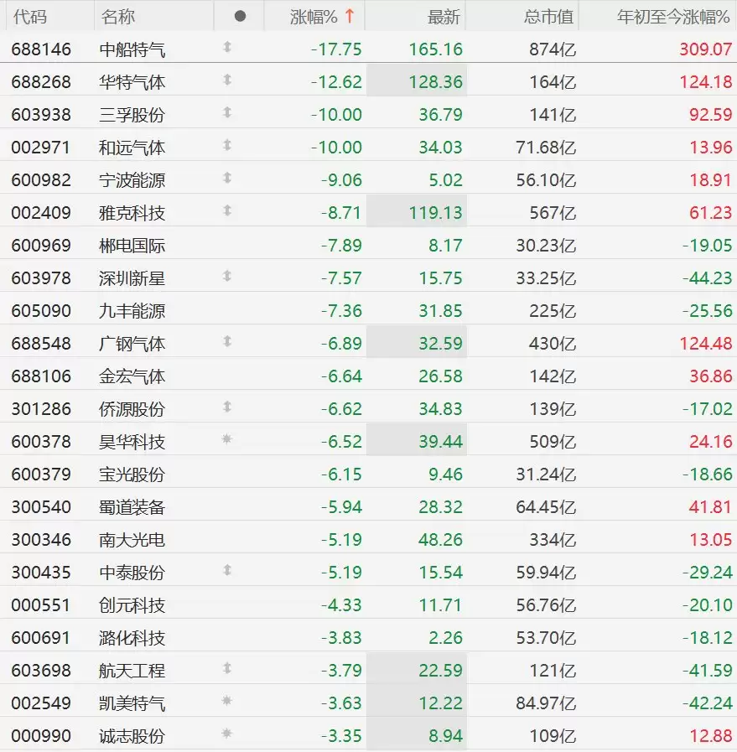This screenshot has width=737, height=752.
Task: Select stock name 深圳新星
Action: 132,278
